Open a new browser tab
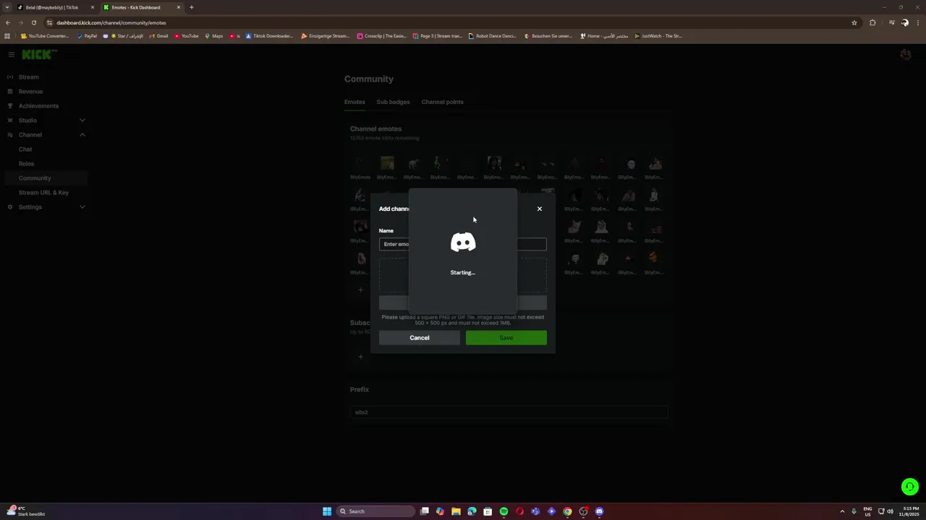This screenshot has height=520, width=926. click(192, 7)
